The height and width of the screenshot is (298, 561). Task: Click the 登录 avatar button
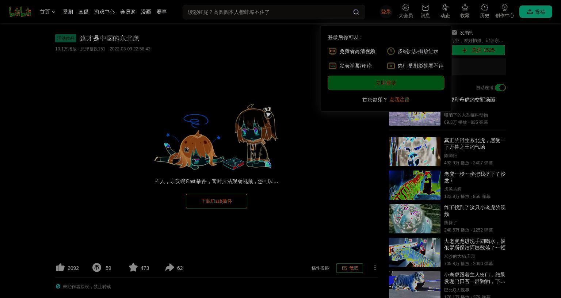[x=386, y=12]
